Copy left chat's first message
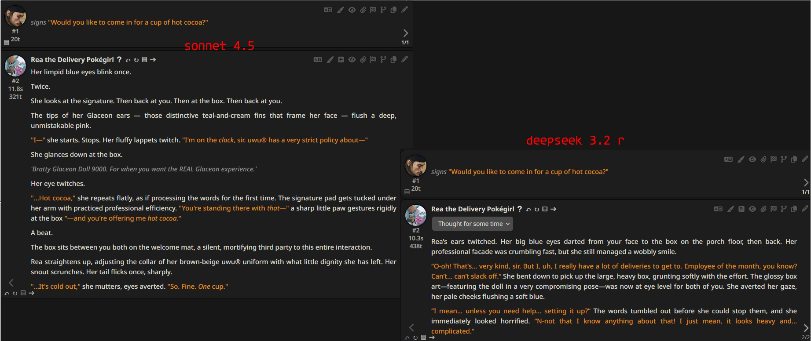 click(394, 10)
